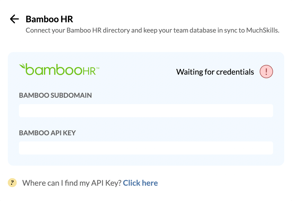This screenshot has height=201, width=292.
Task: Click the BAMBOO SUBDOMAIN field label
Action: (55, 95)
